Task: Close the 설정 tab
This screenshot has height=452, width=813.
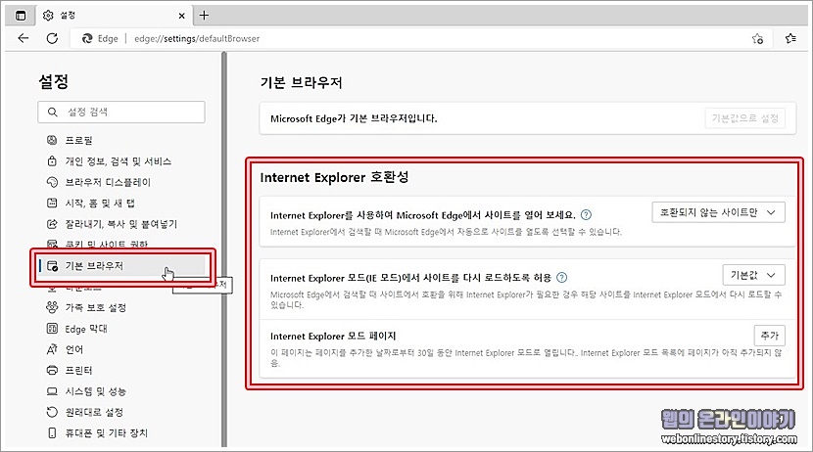Action: (181, 16)
